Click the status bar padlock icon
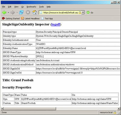The height and width of the screenshot is (115, 121). point(115,113)
